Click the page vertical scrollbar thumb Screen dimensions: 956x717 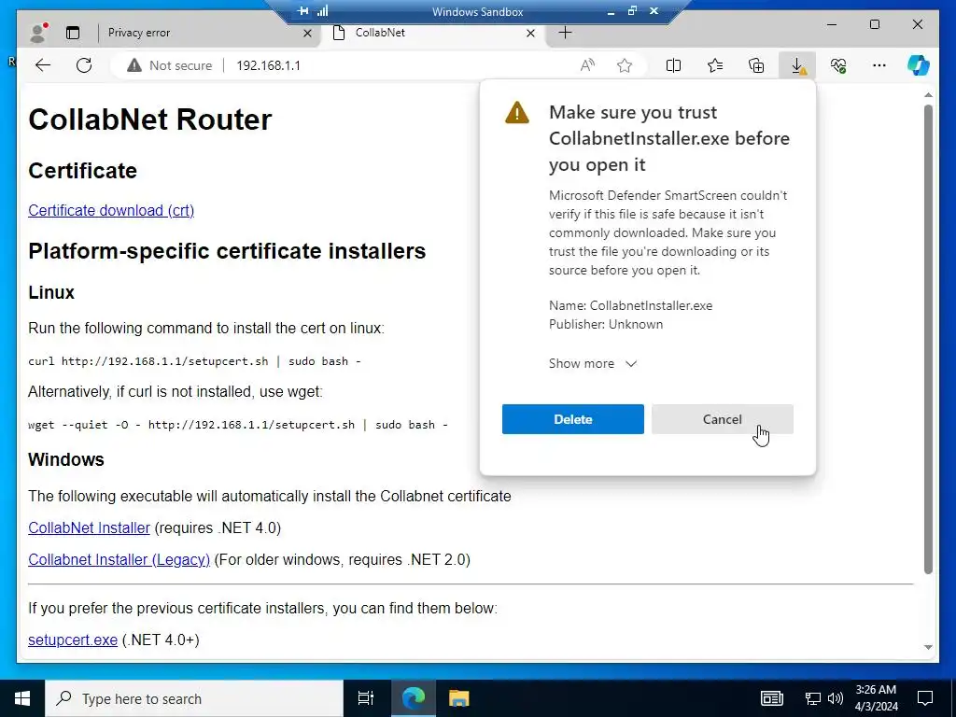point(928,339)
